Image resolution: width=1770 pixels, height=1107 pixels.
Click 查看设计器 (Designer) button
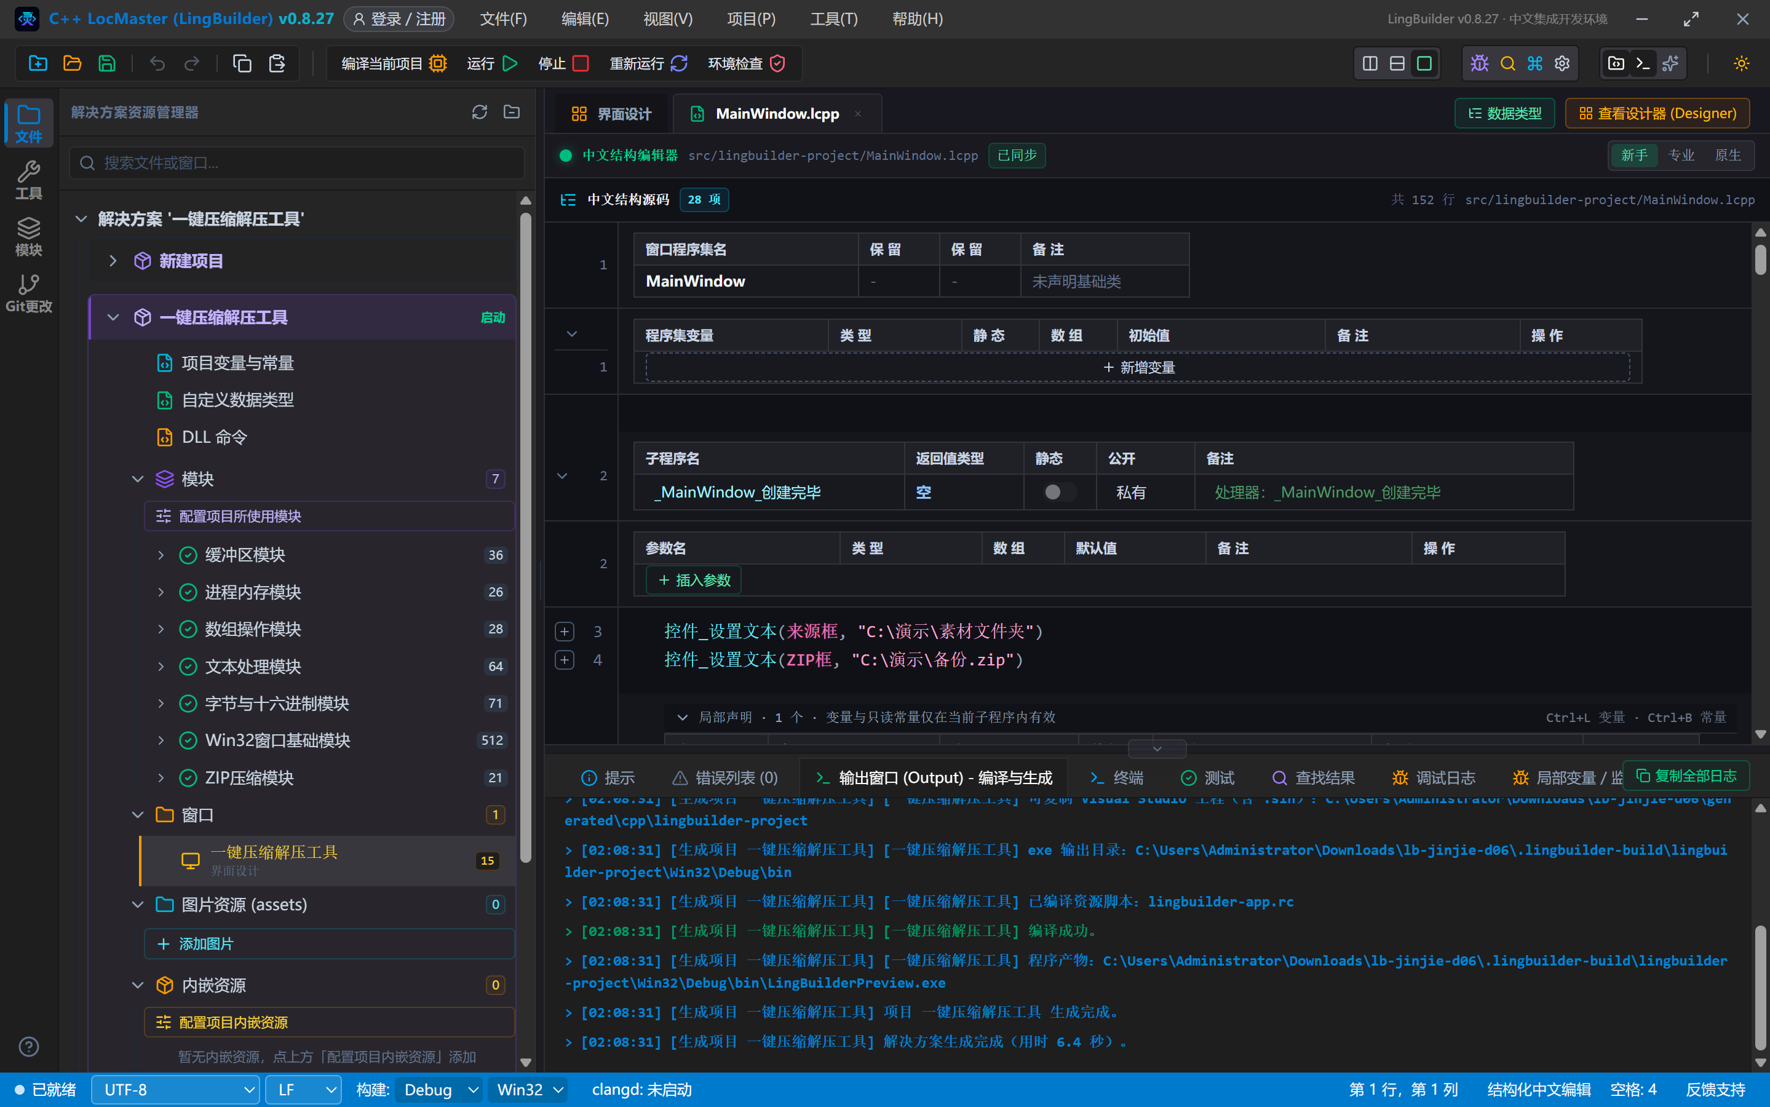pos(1657,114)
